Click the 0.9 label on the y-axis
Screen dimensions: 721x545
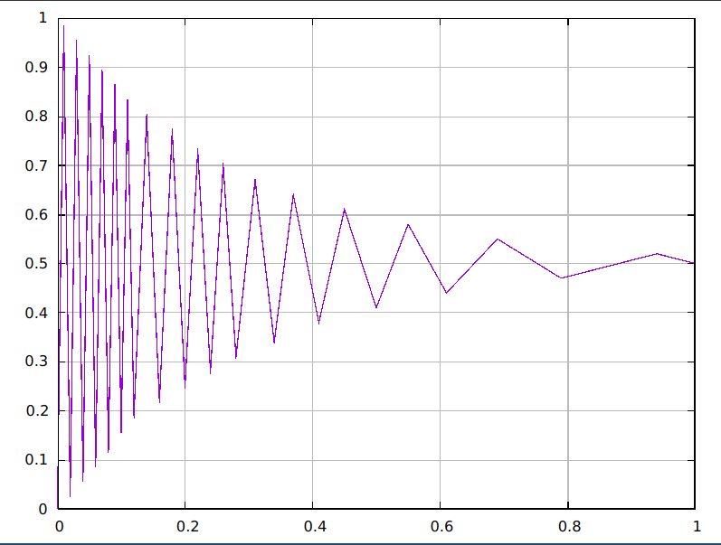36,67
